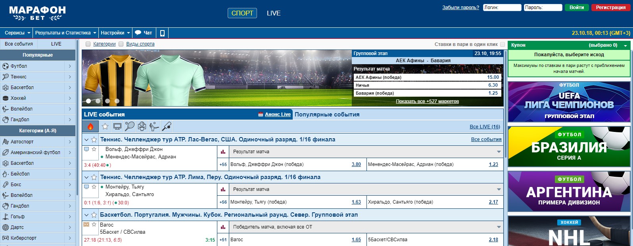
Task: Switch to the СПОРТ tab
Action: pyautogui.click(x=242, y=13)
